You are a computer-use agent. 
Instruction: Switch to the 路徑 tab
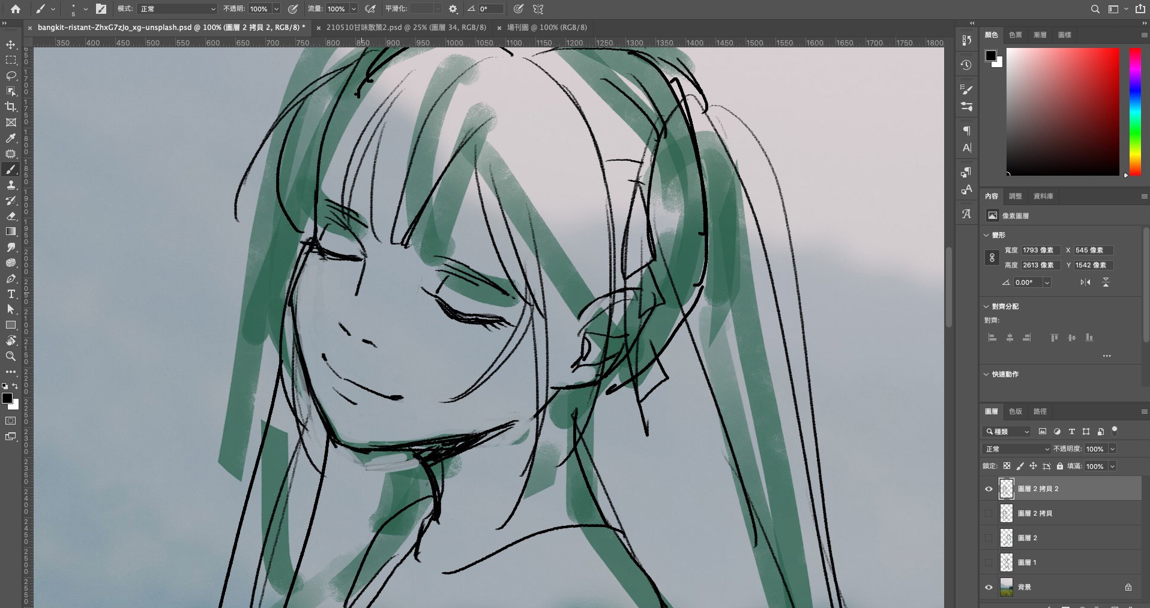pyautogui.click(x=1040, y=411)
